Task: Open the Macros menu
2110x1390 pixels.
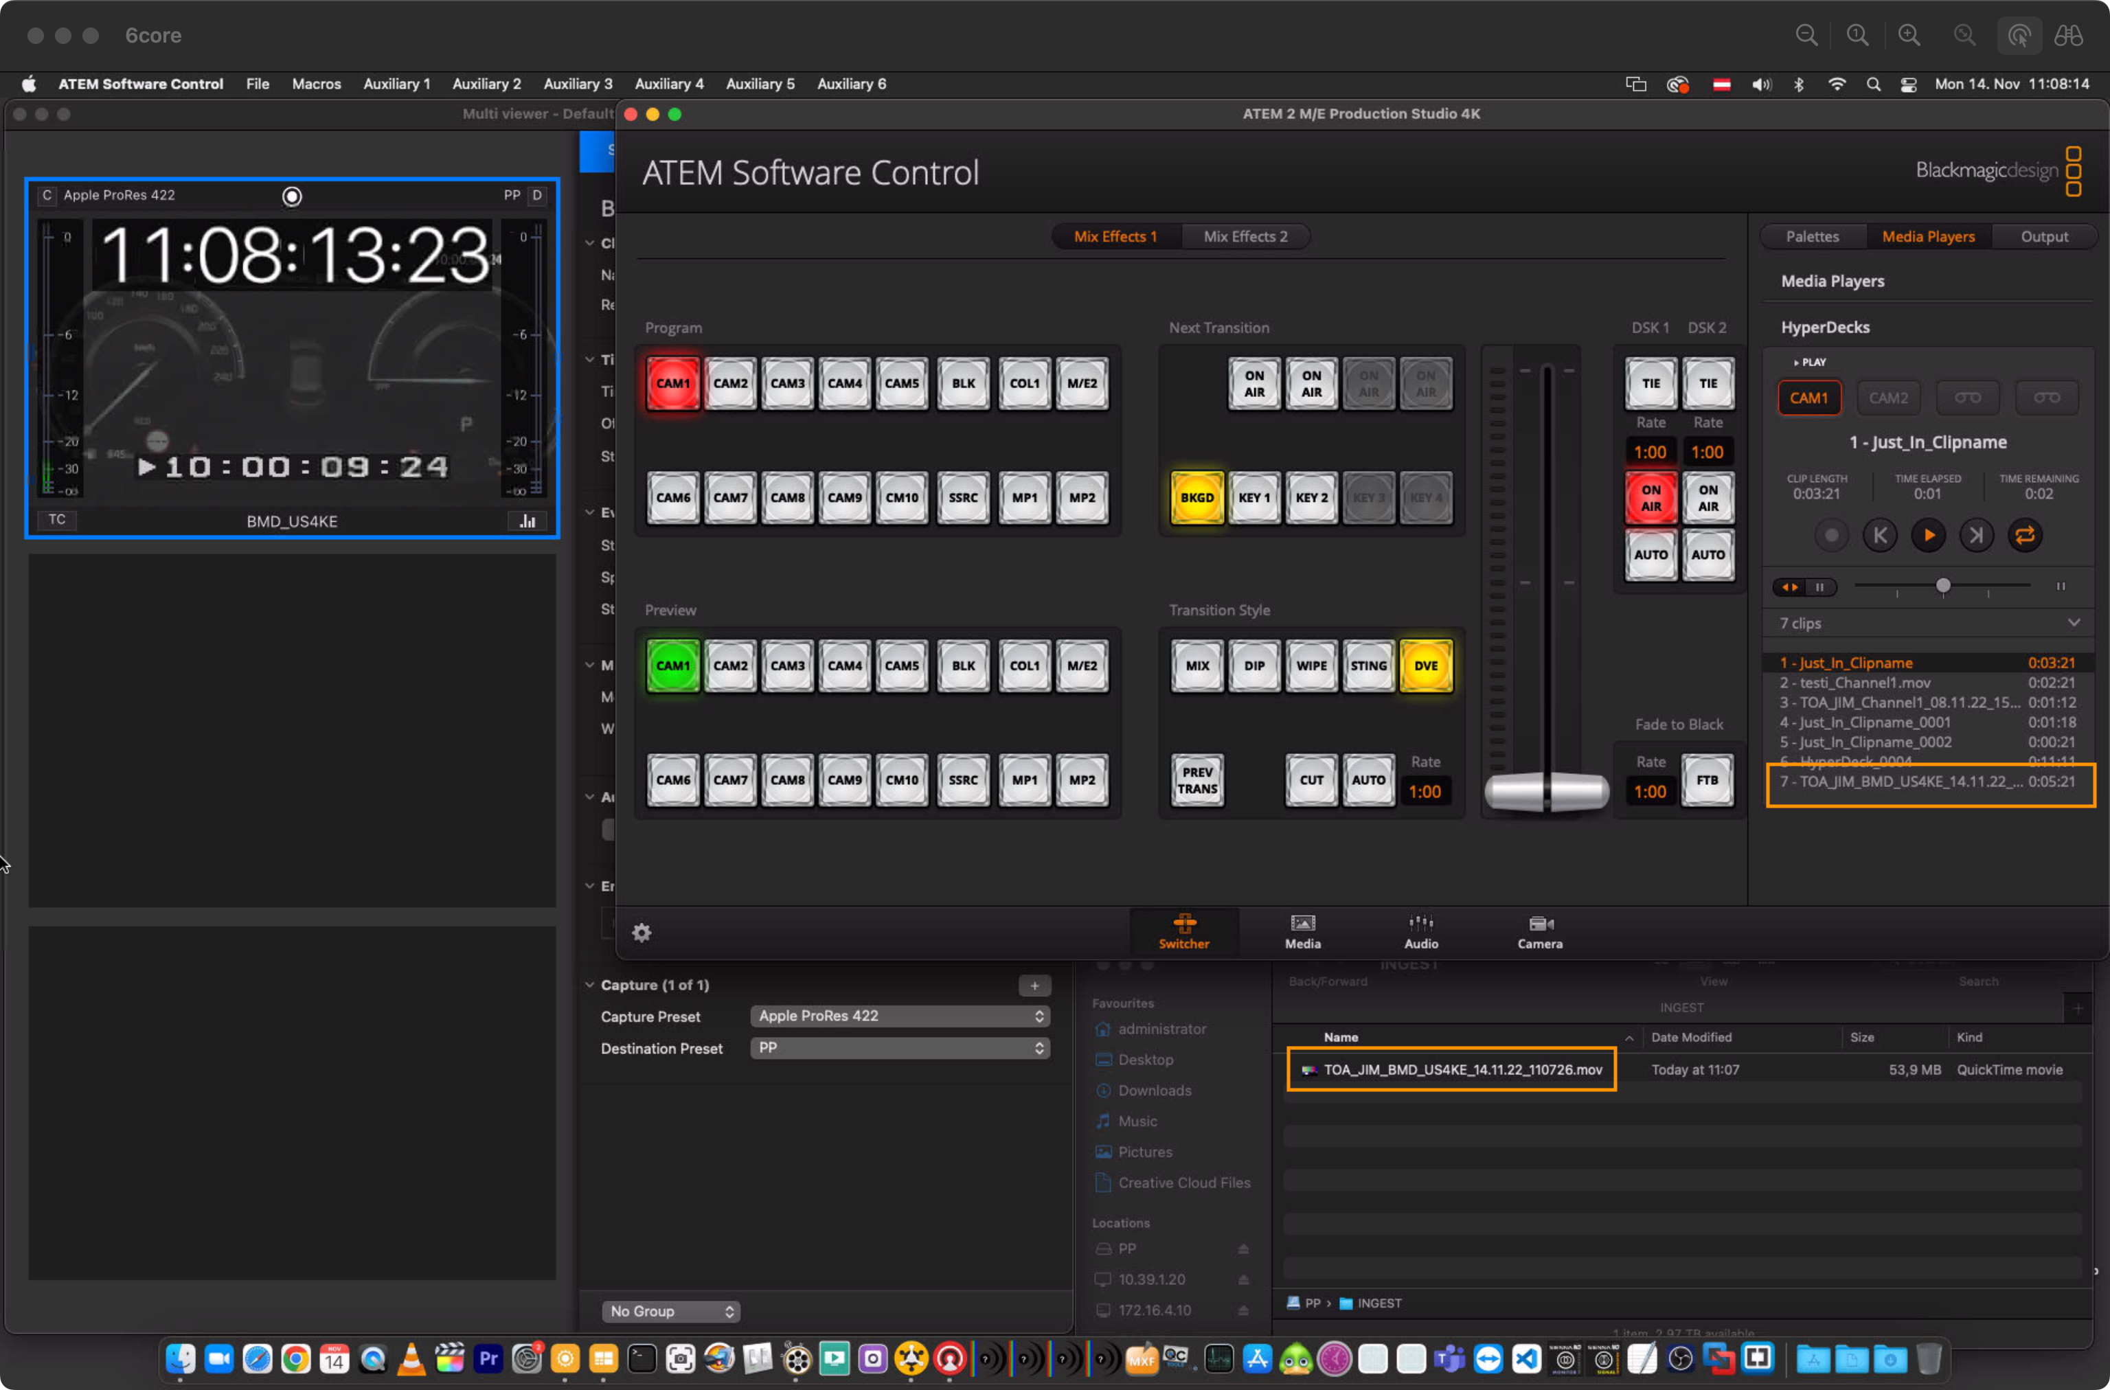Action: (x=317, y=84)
